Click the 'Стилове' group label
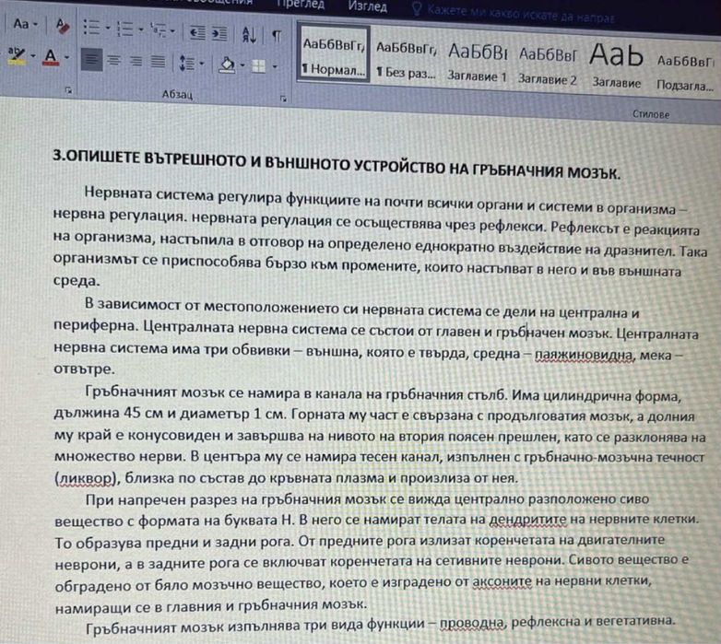The image size is (721, 644). coord(651,114)
